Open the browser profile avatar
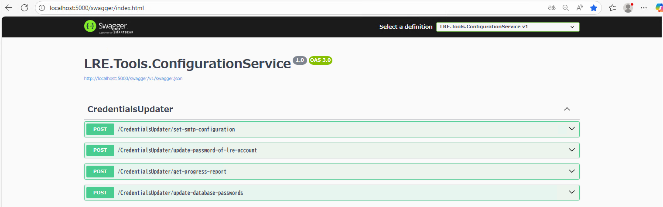 (628, 8)
